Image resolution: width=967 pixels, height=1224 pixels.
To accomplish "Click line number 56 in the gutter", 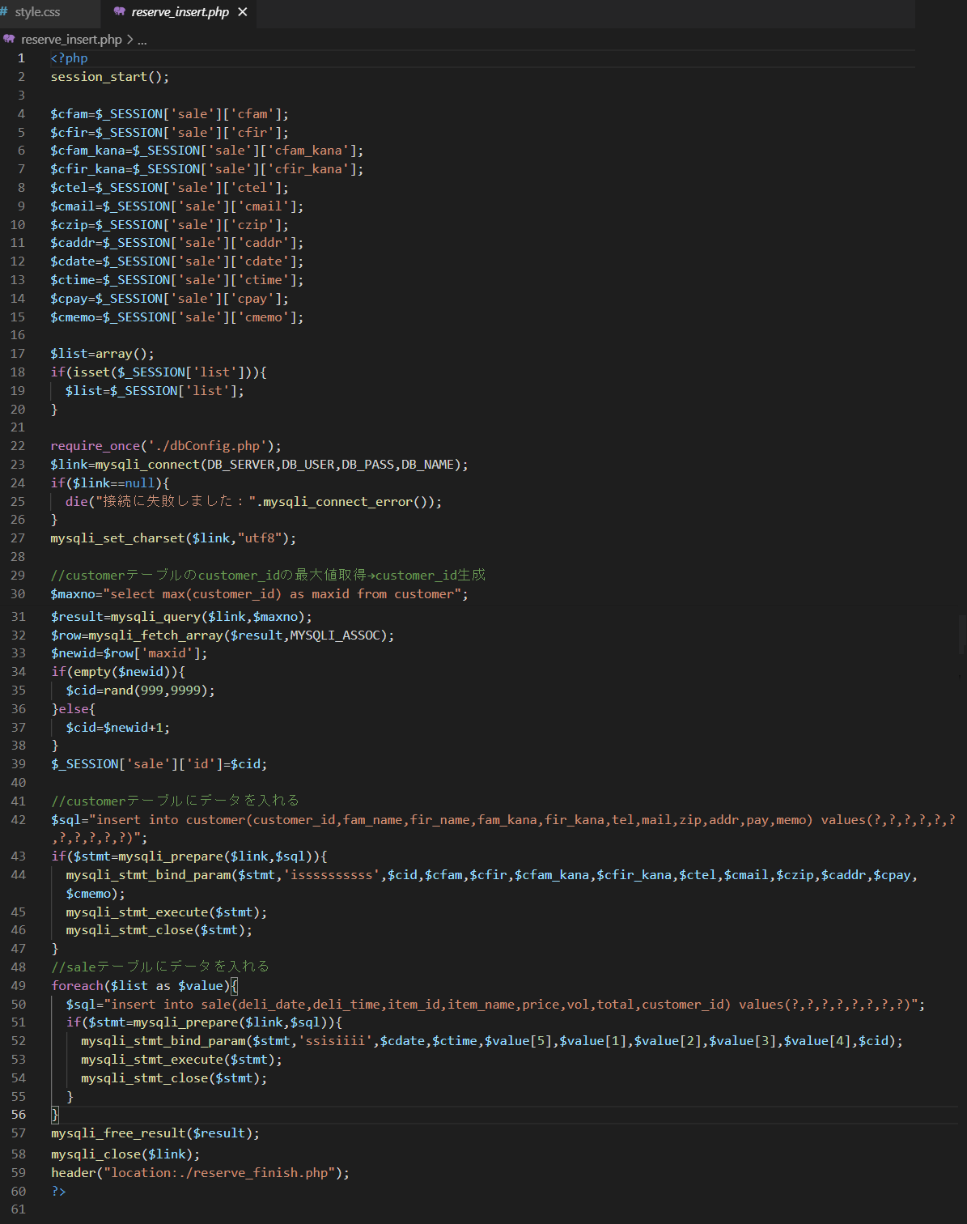I will click(x=18, y=1115).
